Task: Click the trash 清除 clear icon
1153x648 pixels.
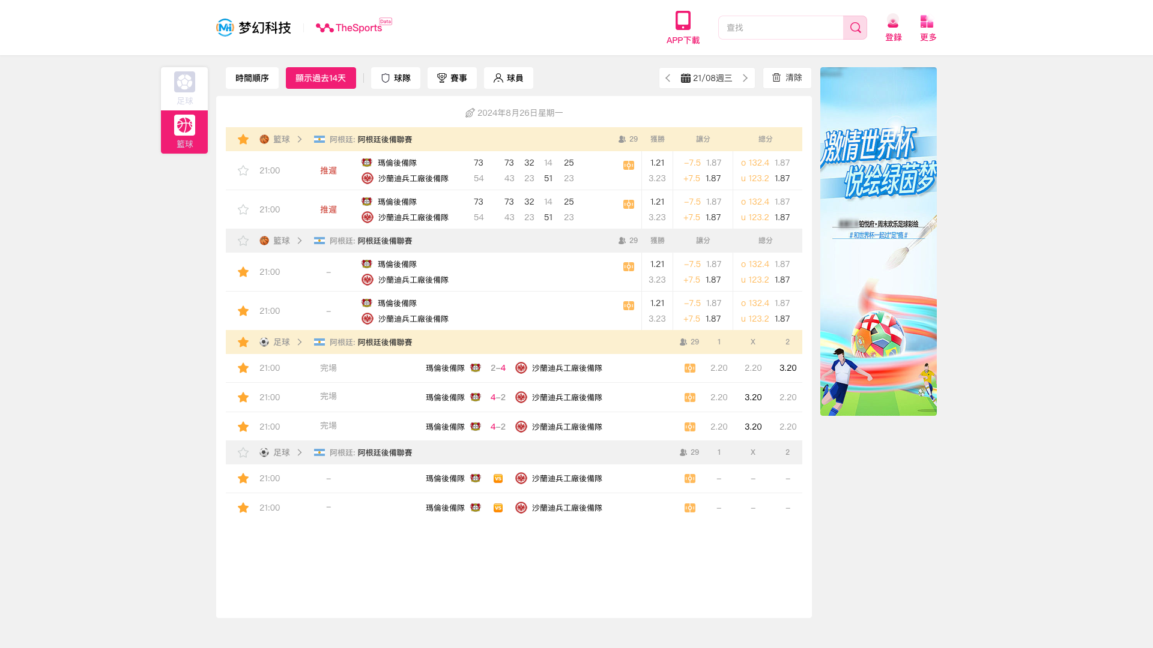Action: pos(776,77)
